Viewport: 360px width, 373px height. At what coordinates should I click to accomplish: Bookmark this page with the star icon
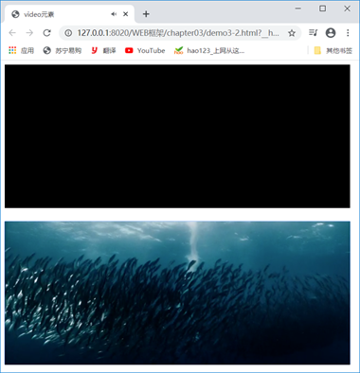[292, 33]
